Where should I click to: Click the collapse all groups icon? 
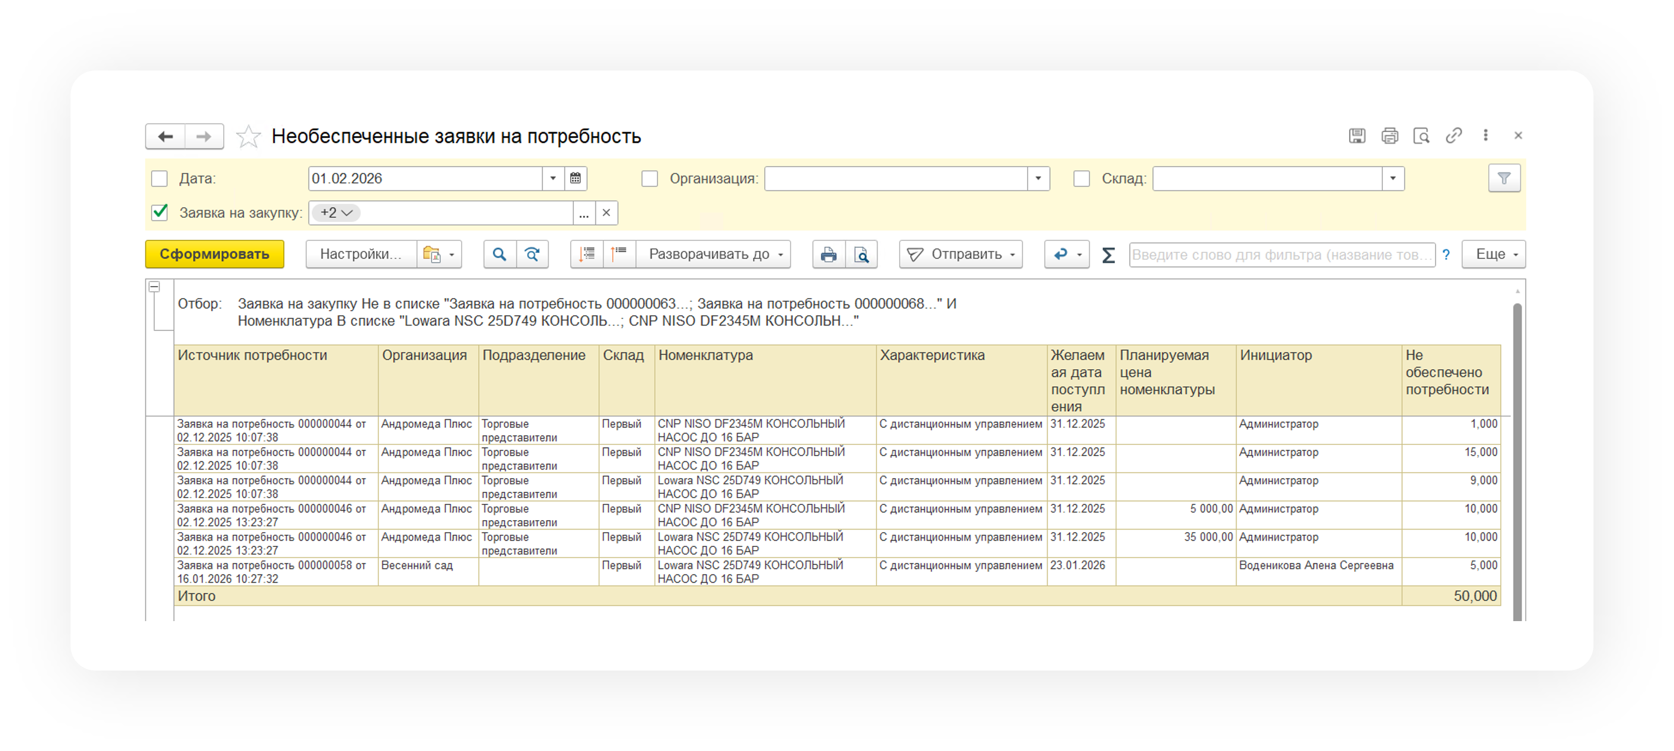click(619, 255)
